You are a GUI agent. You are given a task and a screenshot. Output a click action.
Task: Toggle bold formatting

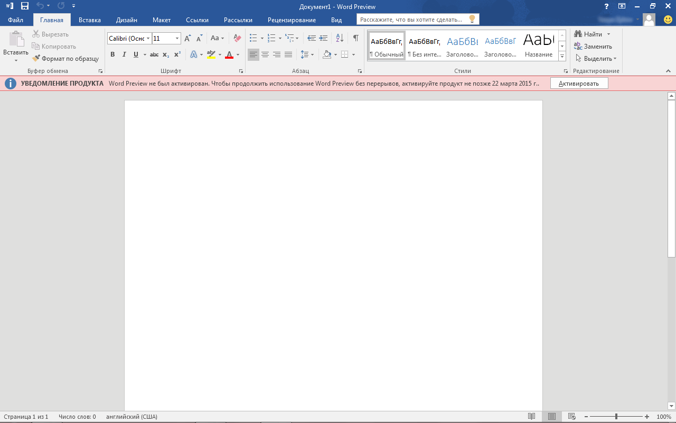[x=112, y=54]
